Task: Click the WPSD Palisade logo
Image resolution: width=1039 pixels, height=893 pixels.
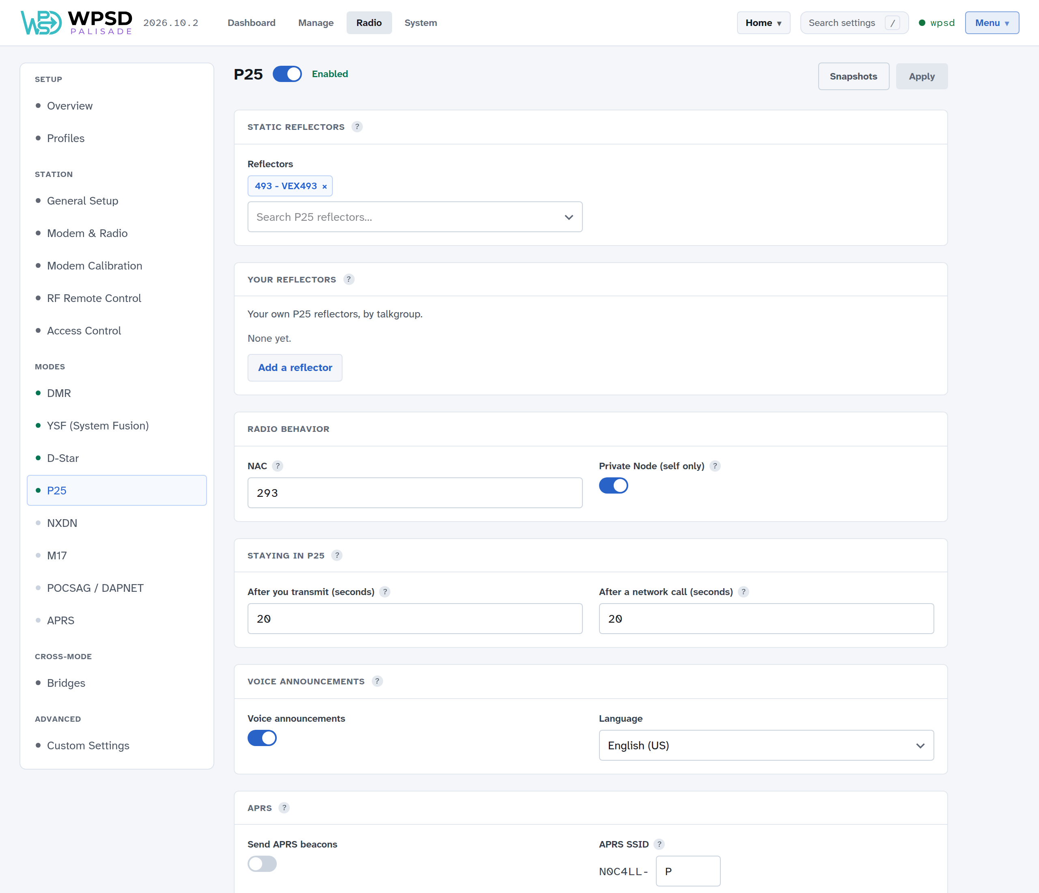Action: pyautogui.click(x=76, y=23)
